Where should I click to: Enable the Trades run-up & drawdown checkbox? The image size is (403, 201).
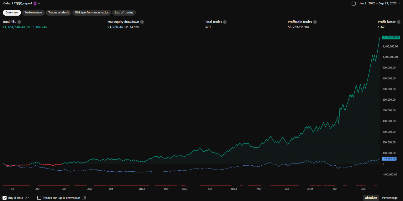click(x=39, y=198)
